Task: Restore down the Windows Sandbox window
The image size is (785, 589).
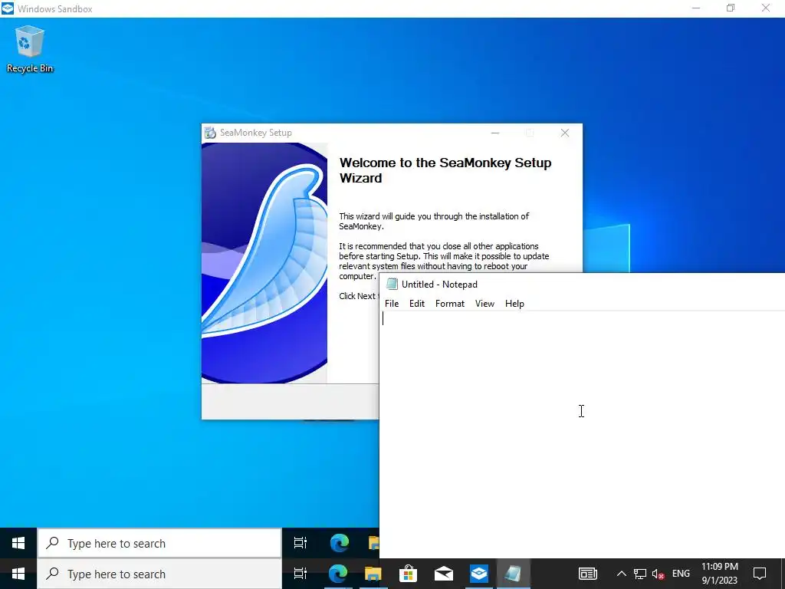Action: click(x=731, y=8)
